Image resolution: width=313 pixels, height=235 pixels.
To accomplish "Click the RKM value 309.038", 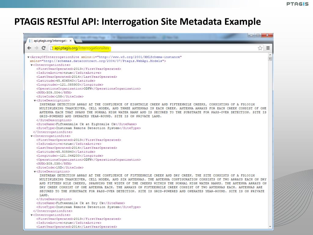I will 53,164.
